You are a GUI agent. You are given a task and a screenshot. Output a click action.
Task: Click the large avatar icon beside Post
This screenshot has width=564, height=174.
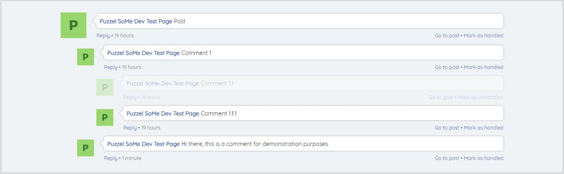(73, 25)
